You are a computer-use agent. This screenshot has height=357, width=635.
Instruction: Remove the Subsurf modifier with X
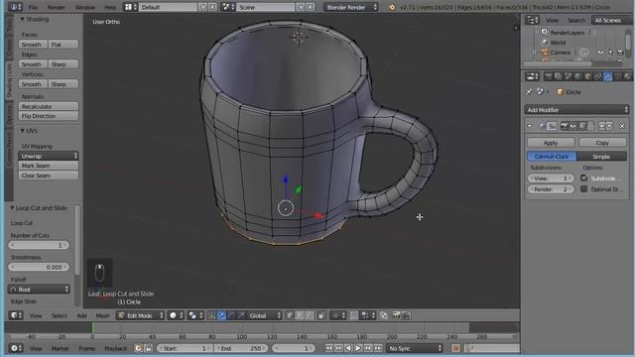point(622,126)
